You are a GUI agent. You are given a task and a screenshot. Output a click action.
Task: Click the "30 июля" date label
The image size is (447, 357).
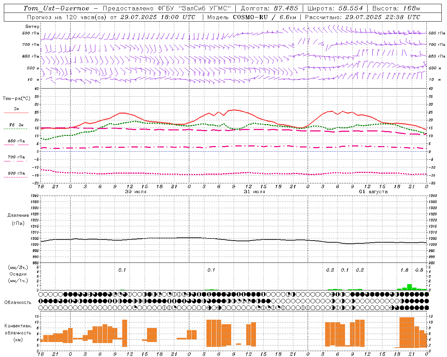[x=136, y=192]
